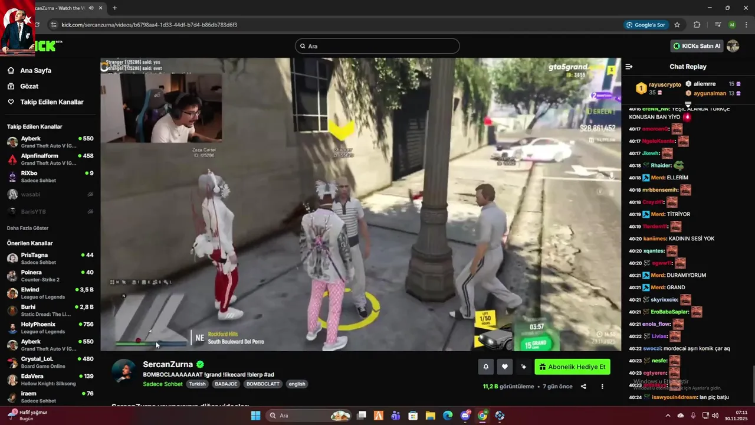The image size is (755, 425).
Task: Open the volume control in the system tray
Action: click(715, 416)
